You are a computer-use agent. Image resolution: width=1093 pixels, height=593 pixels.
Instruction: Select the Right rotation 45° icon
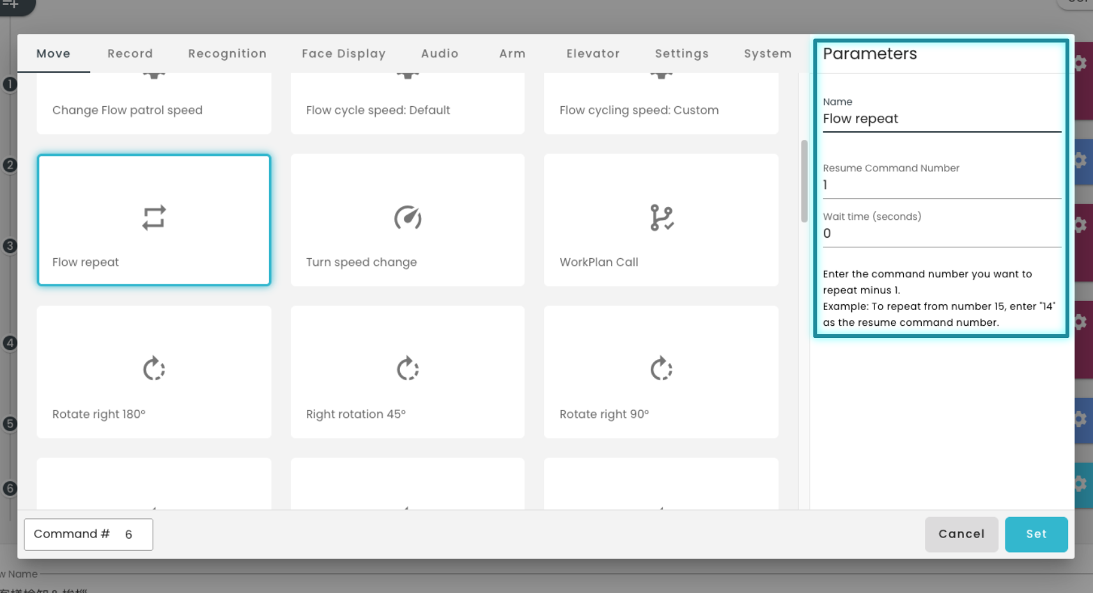pyautogui.click(x=407, y=369)
